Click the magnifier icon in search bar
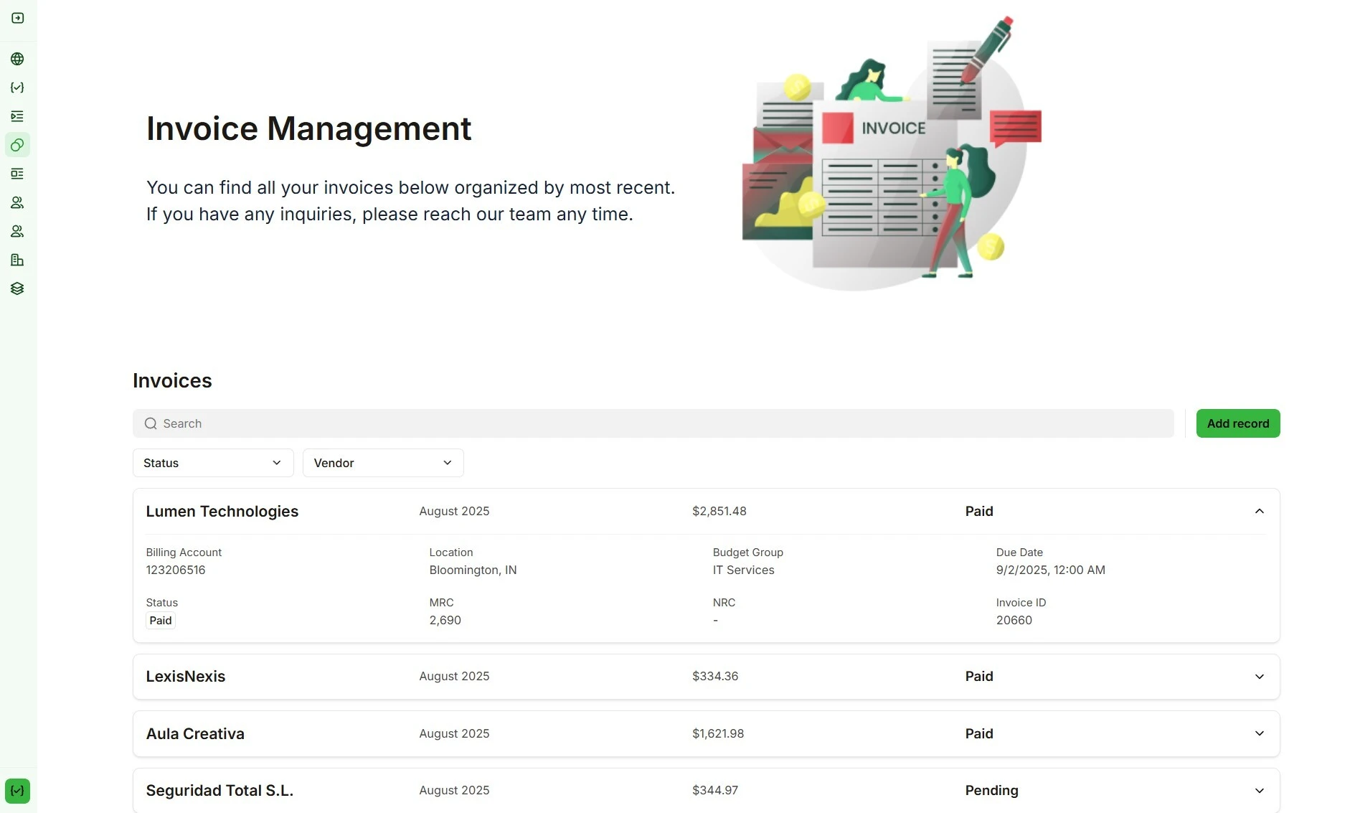The height and width of the screenshot is (813, 1355). (151, 423)
